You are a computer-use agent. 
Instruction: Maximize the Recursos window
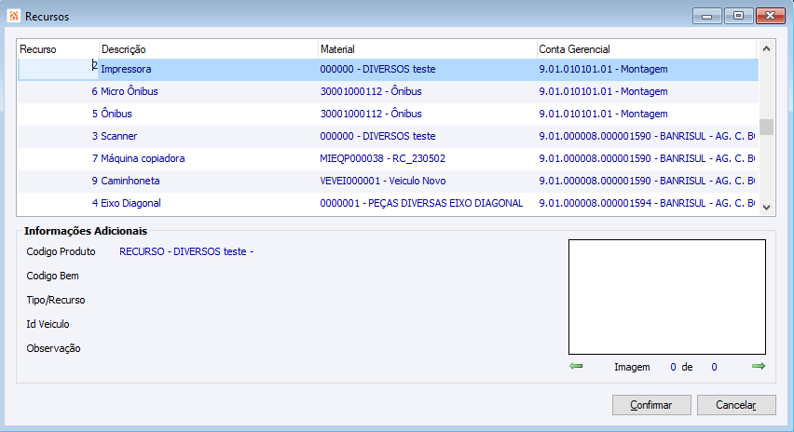[x=738, y=16]
